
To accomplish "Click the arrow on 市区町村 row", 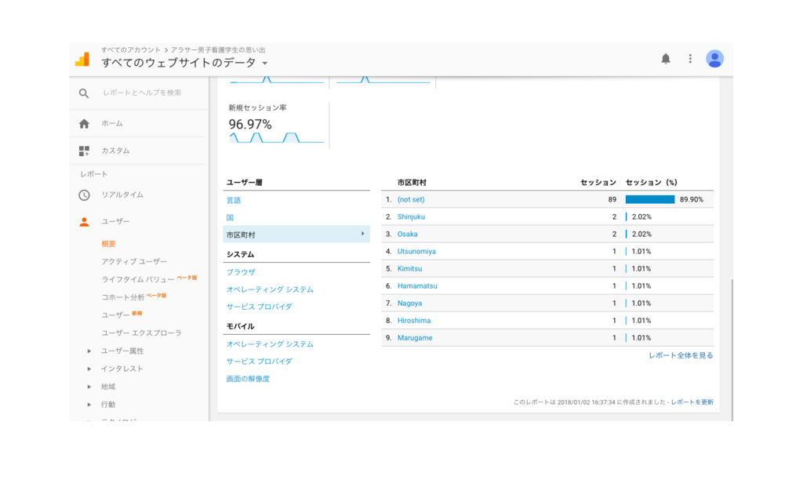I will tap(362, 234).
